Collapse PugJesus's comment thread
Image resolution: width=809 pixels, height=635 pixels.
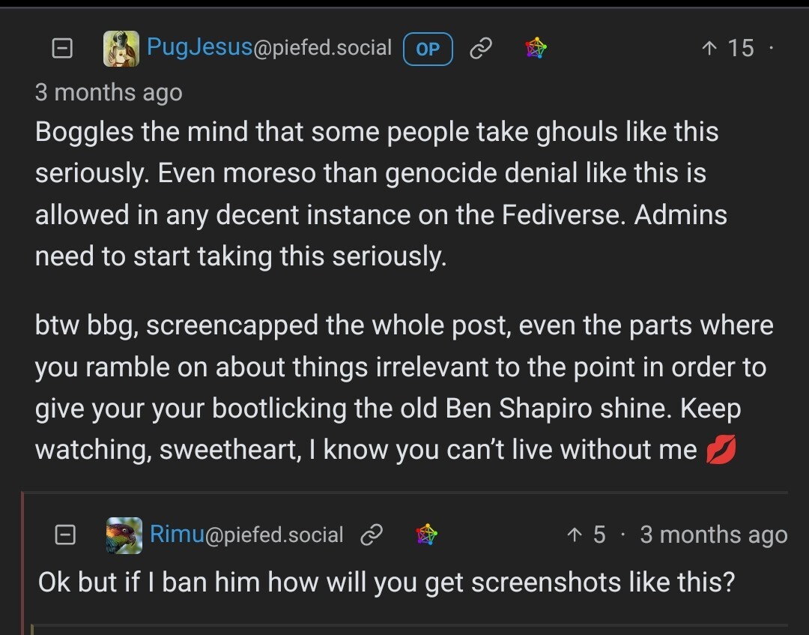[x=62, y=49]
